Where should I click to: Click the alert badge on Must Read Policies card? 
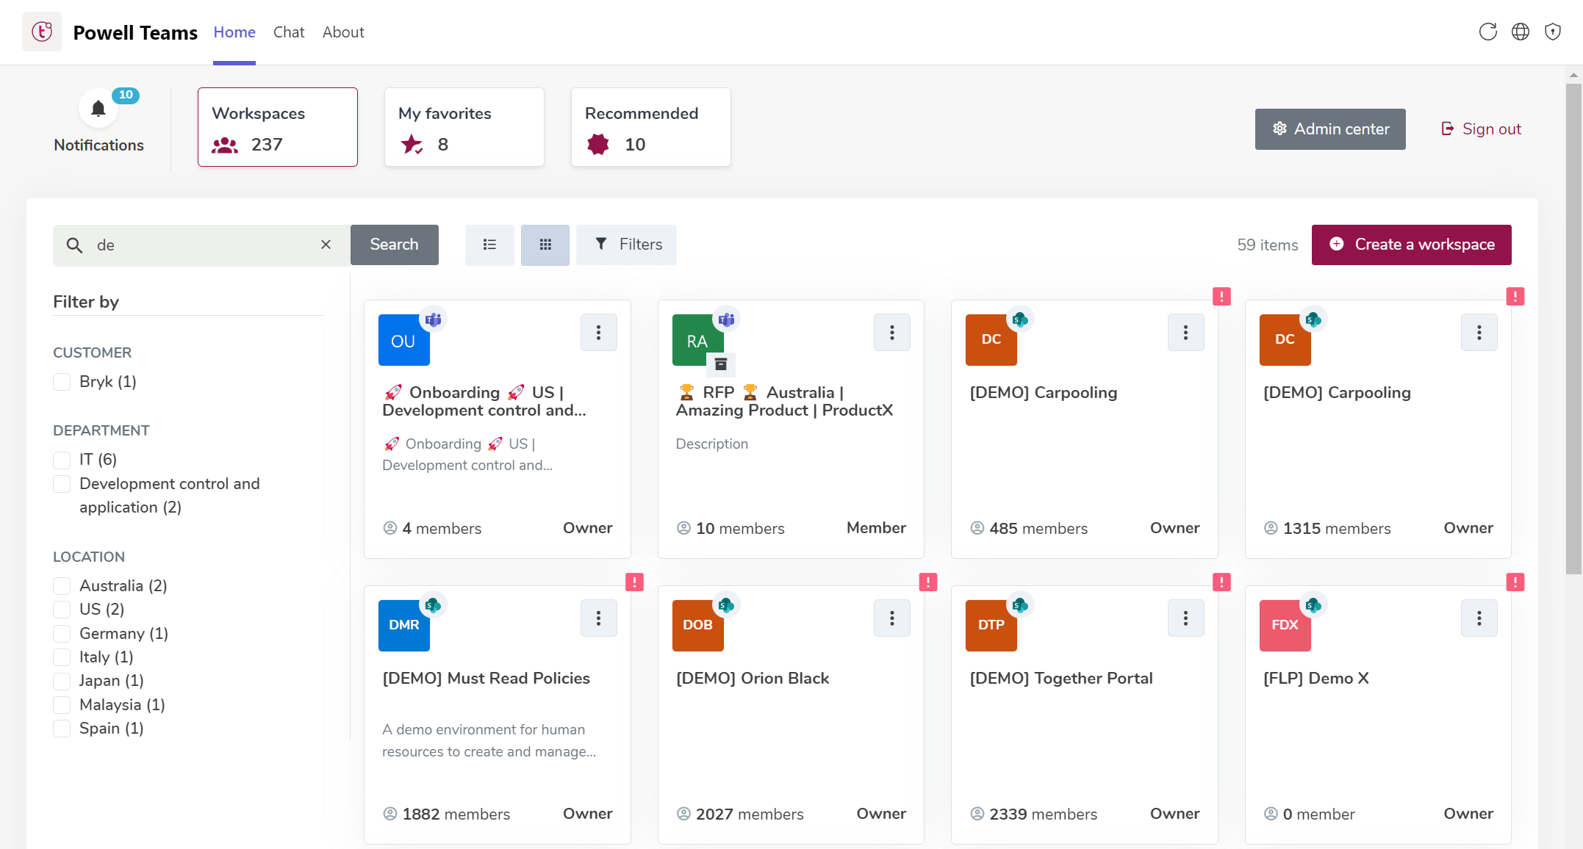[x=634, y=582]
